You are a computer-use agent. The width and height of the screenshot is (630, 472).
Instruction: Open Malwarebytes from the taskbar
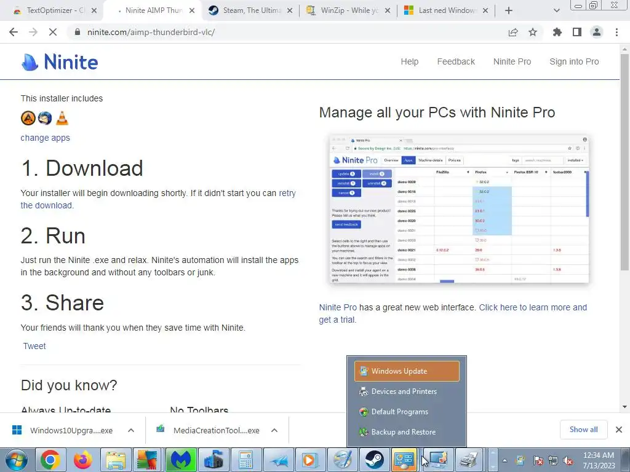[180, 460]
